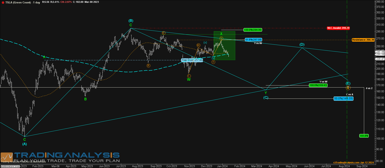Image resolution: width=385 pixels, height=168 pixels.
Task: Click the 231.19 price marker on axis
Action: point(380,54)
